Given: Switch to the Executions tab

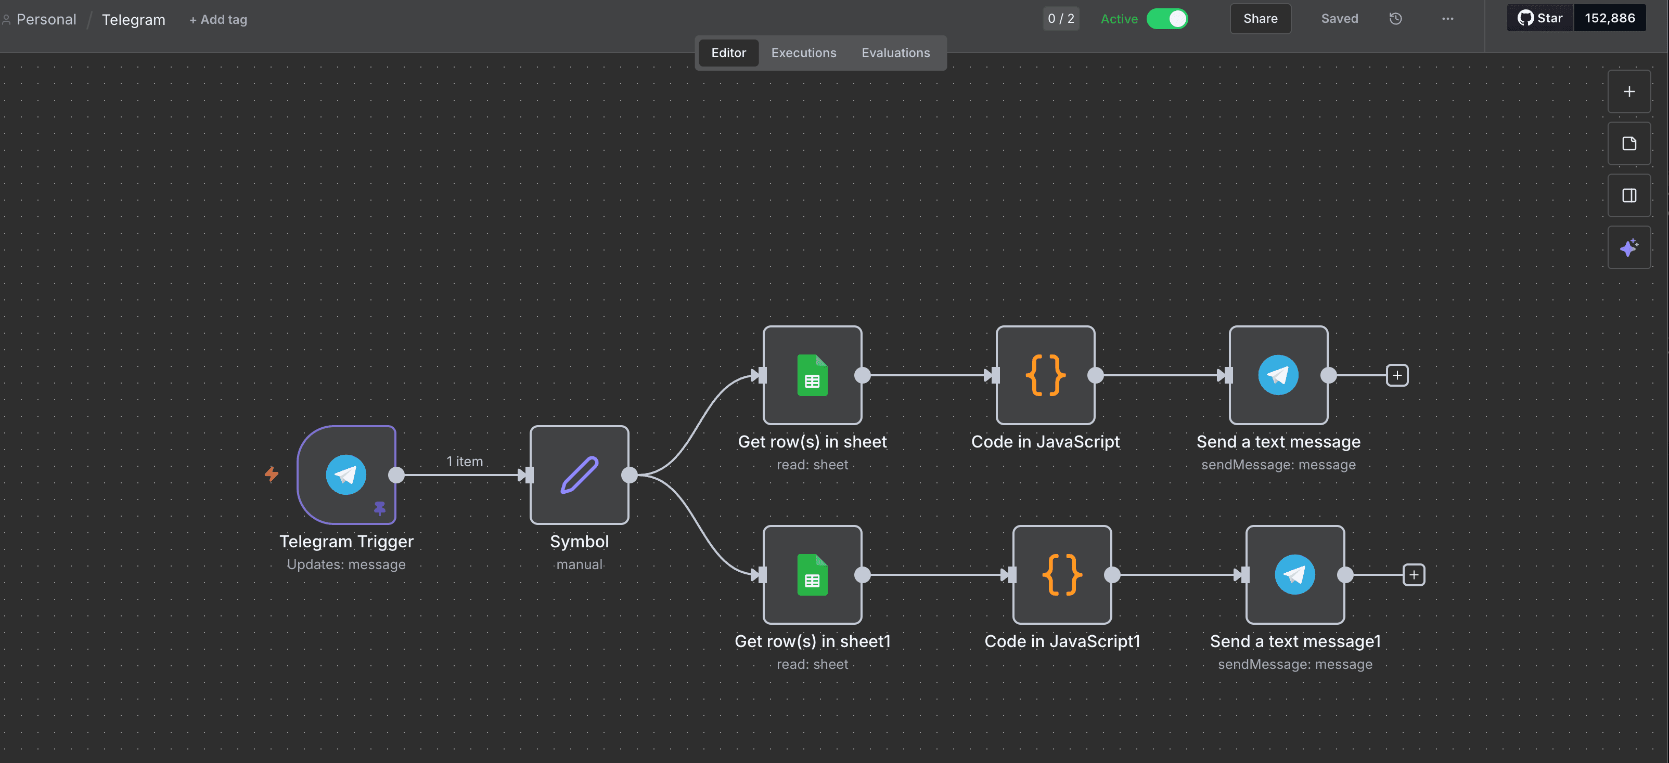Looking at the screenshot, I should 803,53.
